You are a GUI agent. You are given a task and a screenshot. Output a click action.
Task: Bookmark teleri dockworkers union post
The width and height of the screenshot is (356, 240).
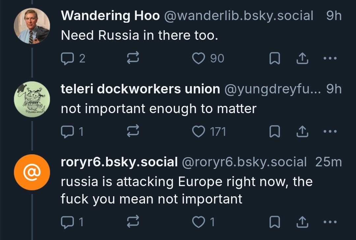[275, 132]
